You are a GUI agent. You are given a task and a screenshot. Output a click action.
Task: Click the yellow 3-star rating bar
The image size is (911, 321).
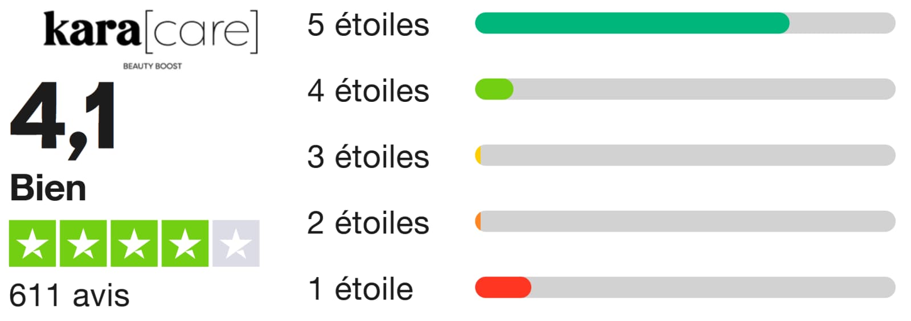479,155
